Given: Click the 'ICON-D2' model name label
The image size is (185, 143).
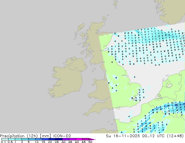Looking at the screenshot, I should click(62, 136).
